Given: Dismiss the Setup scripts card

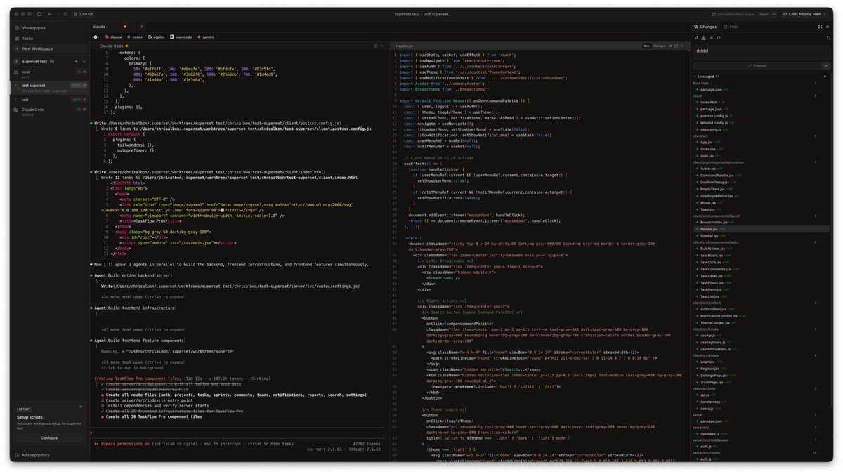Looking at the screenshot, I should 81,407.
